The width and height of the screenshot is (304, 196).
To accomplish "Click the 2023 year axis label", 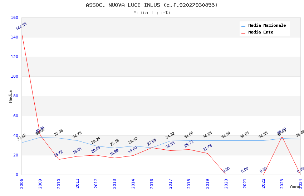I will tap(282, 184).
